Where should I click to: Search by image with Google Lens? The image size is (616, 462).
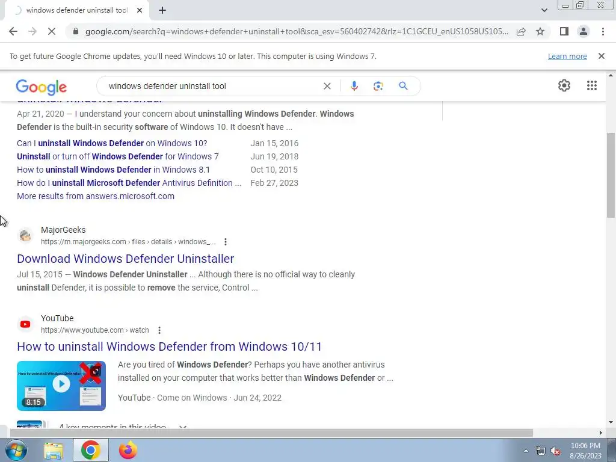point(378,86)
